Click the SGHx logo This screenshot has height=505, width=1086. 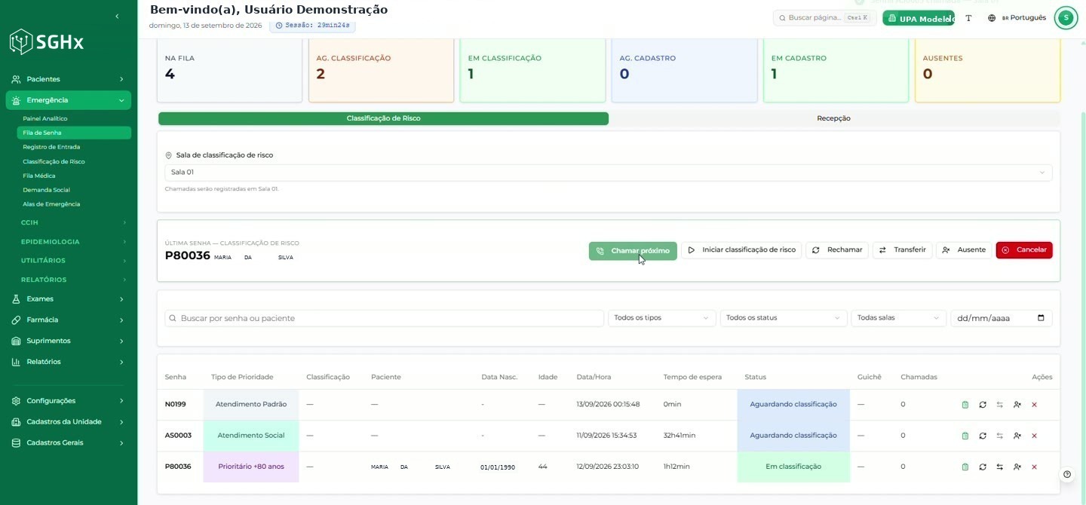tap(47, 42)
